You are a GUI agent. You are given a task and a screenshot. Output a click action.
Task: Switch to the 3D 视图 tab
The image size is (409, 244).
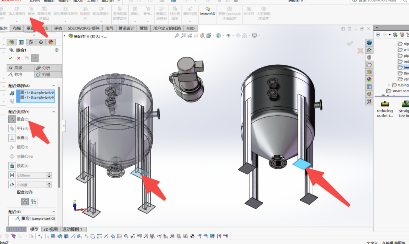[x=50, y=229]
